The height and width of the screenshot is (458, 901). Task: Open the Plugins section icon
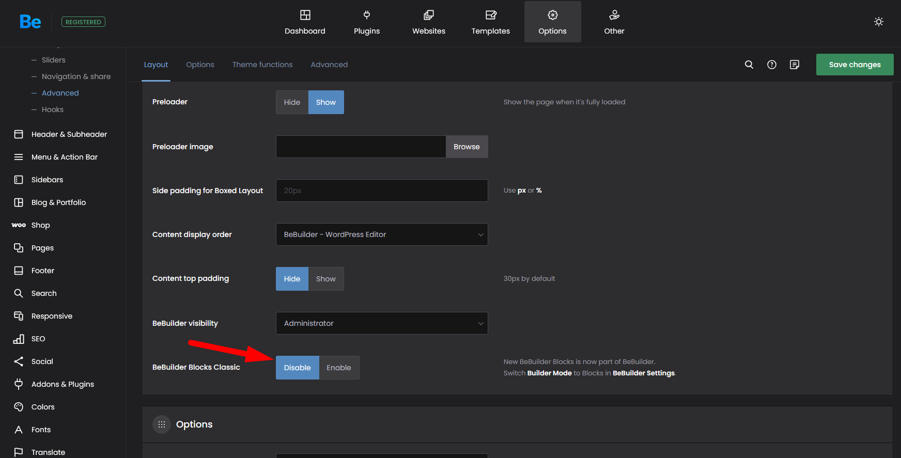367,15
